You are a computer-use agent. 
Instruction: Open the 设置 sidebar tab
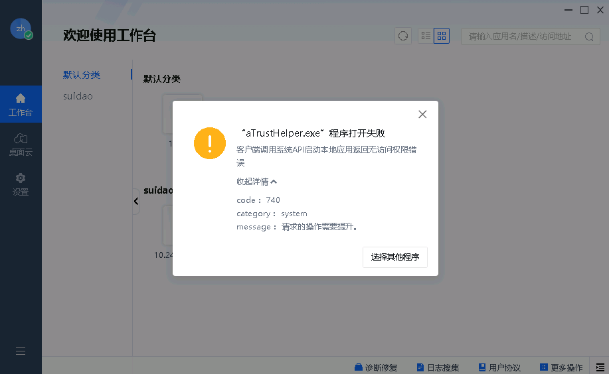[x=21, y=184]
